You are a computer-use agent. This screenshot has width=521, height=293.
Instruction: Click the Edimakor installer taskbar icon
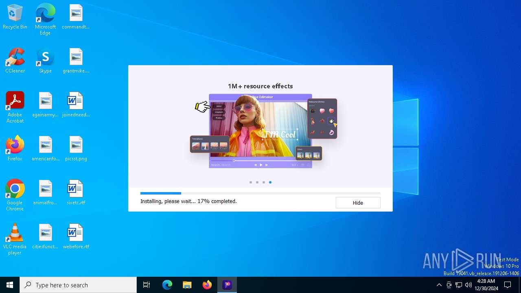pyautogui.click(x=227, y=285)
